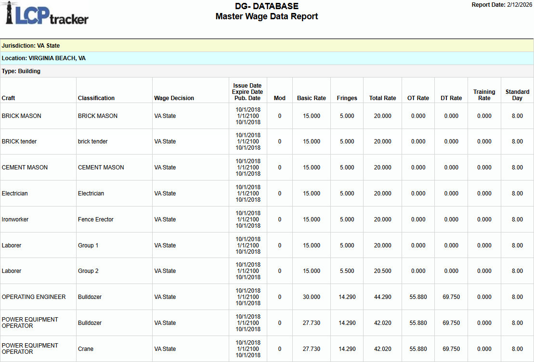Select the Location: VIRGINIA BEACH, VA row

point(267,58)
